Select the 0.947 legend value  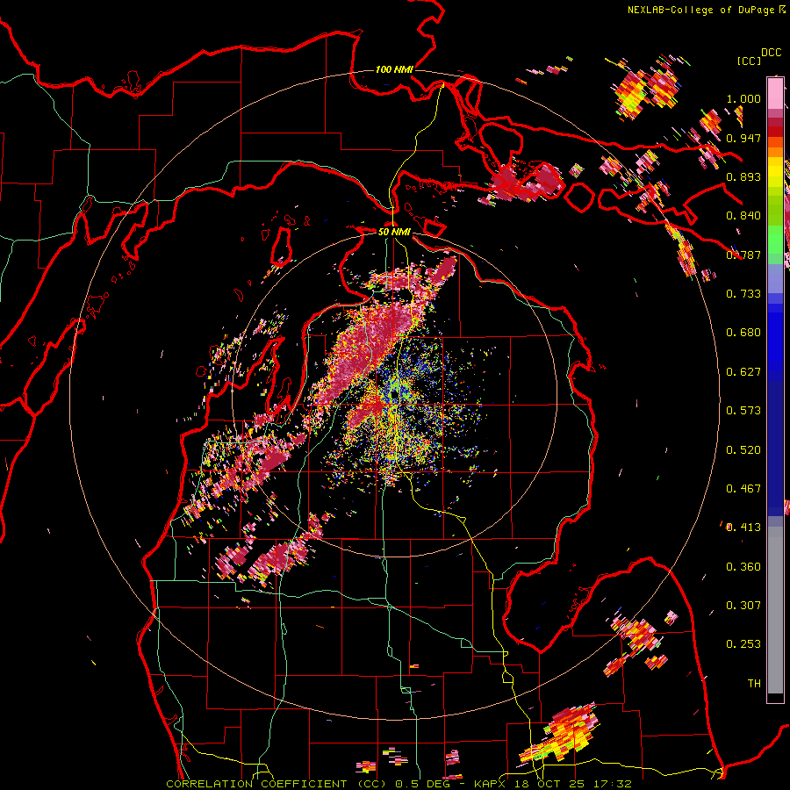pyautogui.click(x=743, y=138)
